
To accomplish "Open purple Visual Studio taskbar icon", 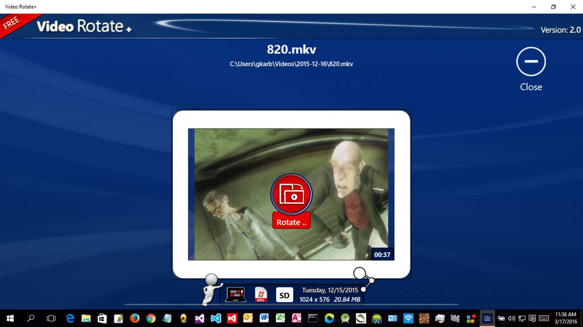I will click(200, 319).
